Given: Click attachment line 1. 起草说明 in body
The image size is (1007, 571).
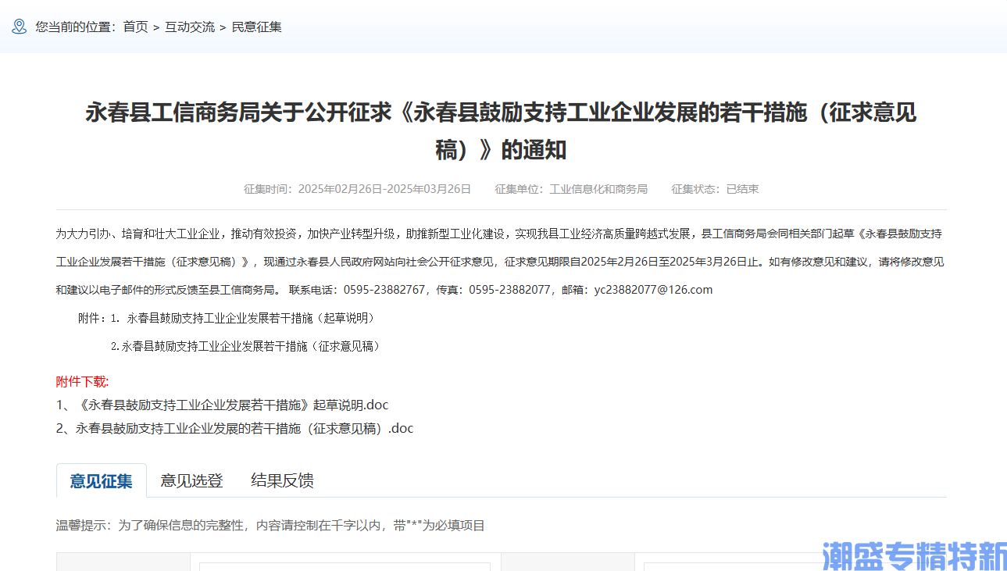Looking at the screenshot, I should (244, 318).
